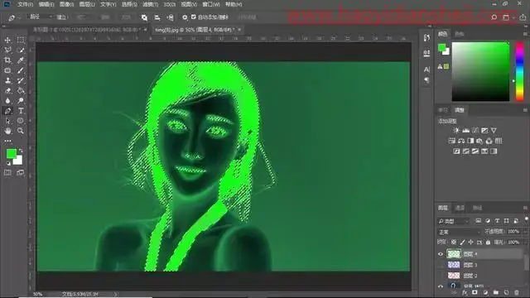Select the History Brush tool
Screen dimensions: 530x298
pos(21,81)
